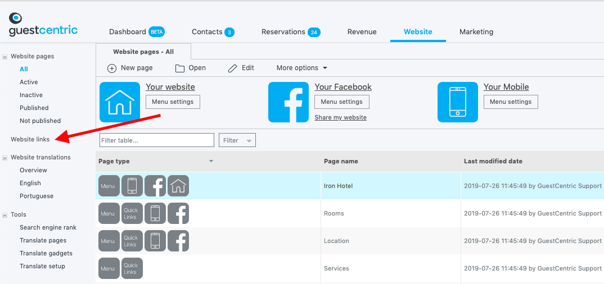Click the Reservations count badge 24

point(314,33)
